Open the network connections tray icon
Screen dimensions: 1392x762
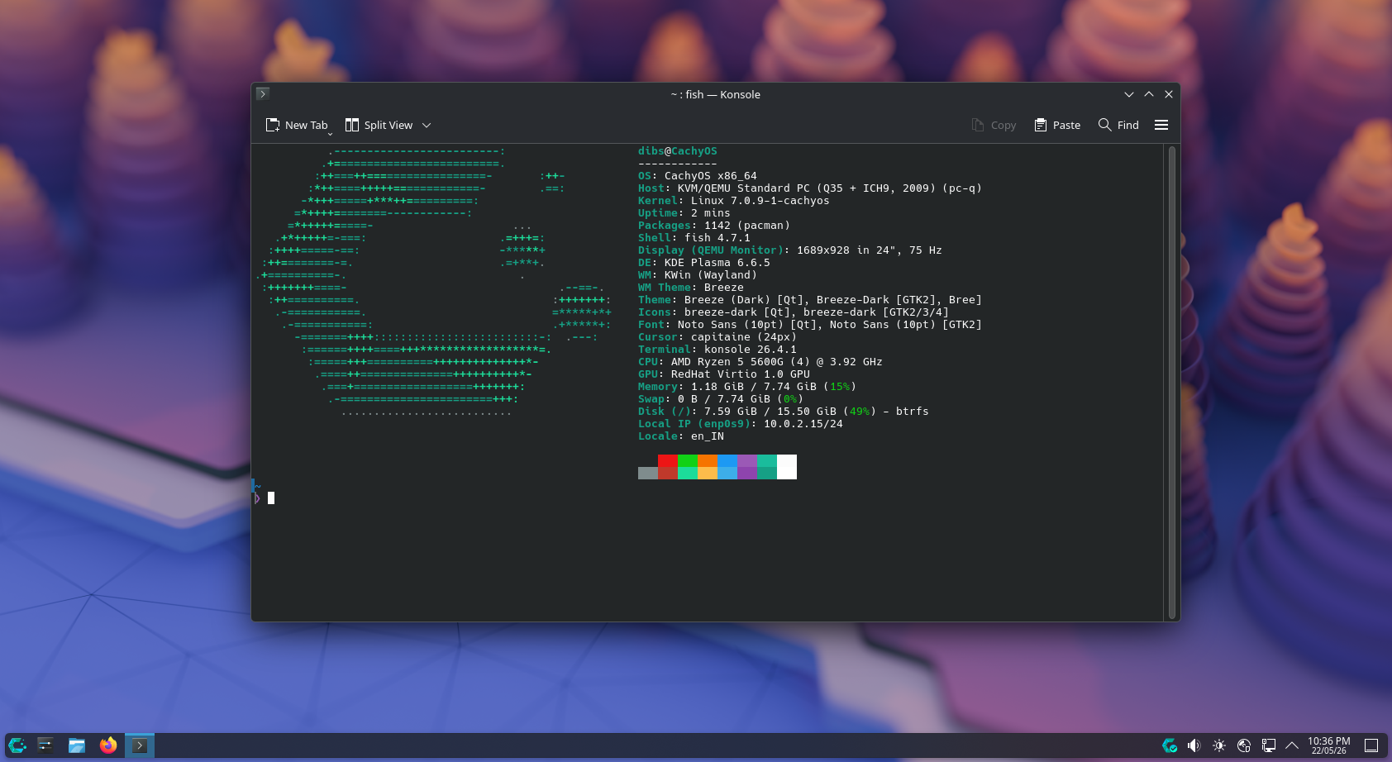(x=1269, y=745)
